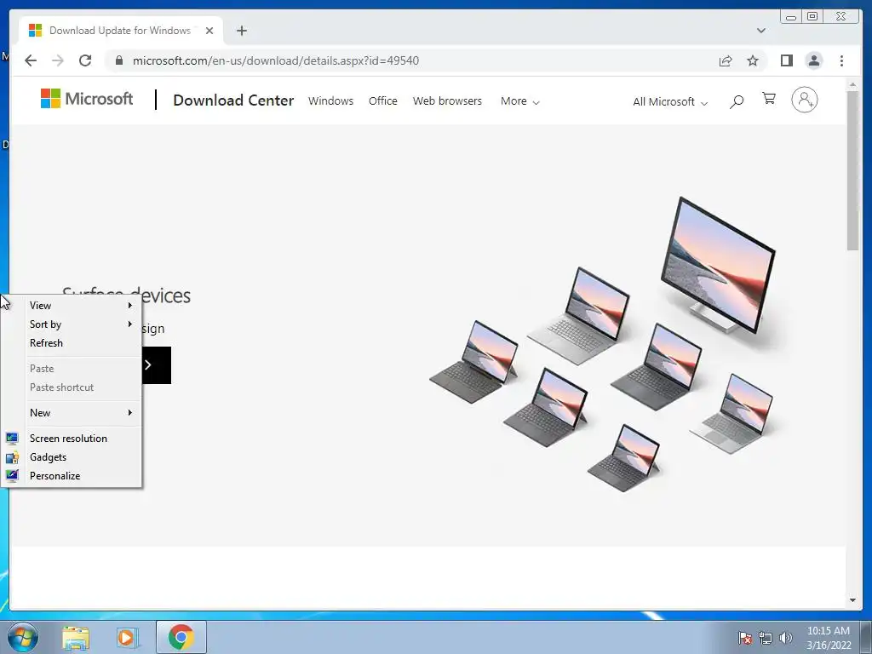Sign in via the account person icon

coord(805,100)
